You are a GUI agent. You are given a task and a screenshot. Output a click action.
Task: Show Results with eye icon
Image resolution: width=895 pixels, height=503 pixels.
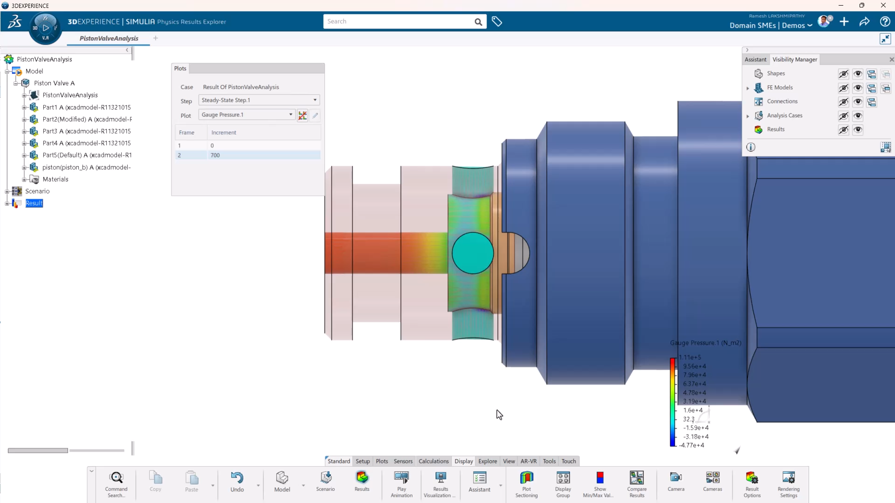pyautogui.click(x=858, y=129)
